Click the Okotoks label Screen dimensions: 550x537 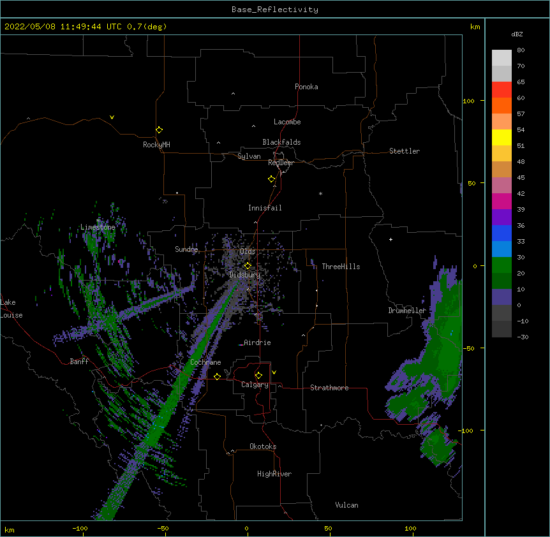(x=263, y=446)
